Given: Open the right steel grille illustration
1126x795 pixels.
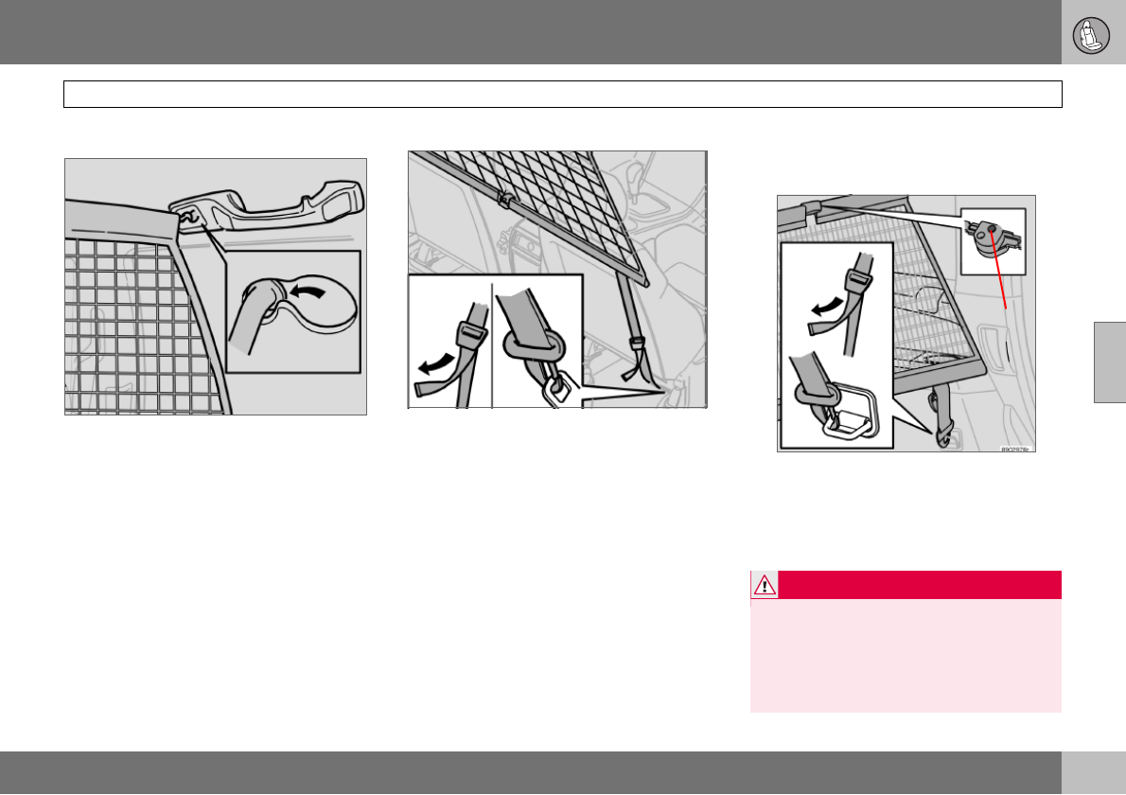Looking at the screenshot, I should pyautogui.click(x=906, y=323).
